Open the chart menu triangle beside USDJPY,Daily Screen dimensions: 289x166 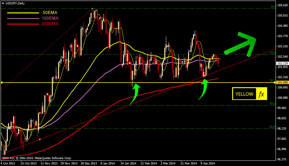[x=3, y=3]
